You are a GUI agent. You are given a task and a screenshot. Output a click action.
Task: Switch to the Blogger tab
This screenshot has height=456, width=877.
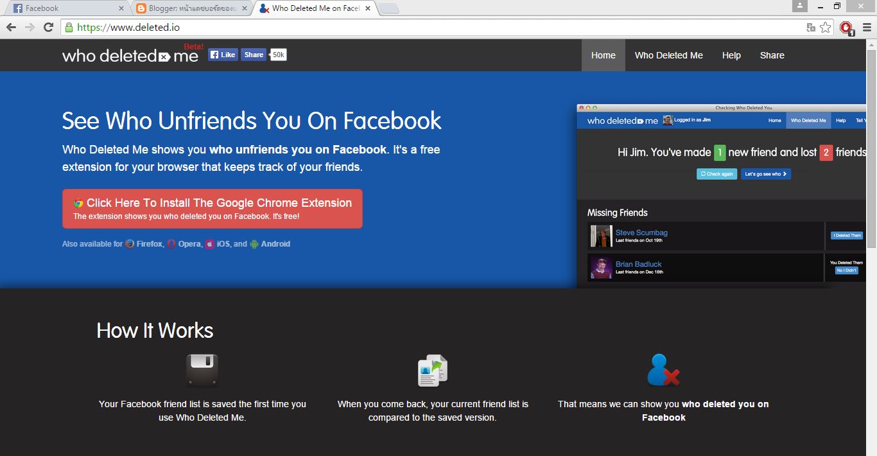[x=191, y=8]
